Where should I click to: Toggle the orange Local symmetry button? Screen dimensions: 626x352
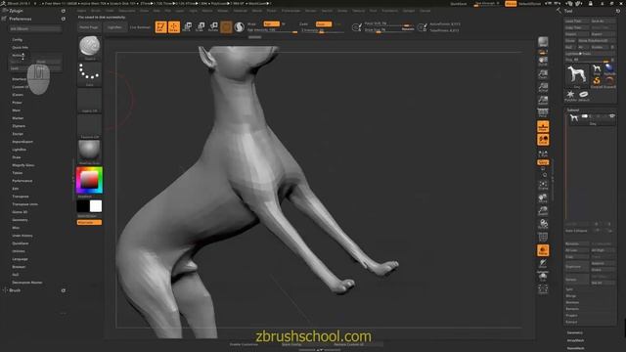[543, 140]
